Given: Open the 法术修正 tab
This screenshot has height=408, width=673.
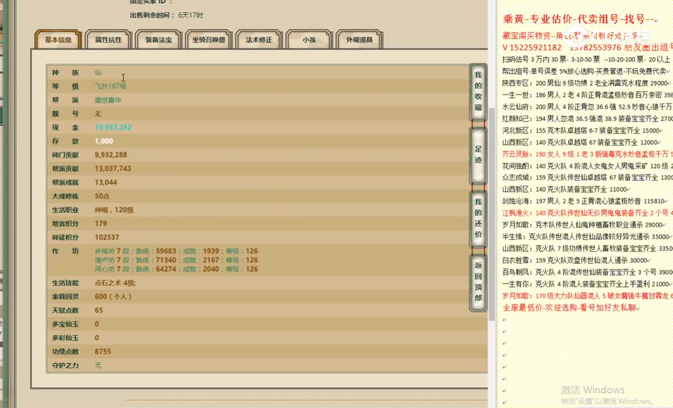Looking at the screenshot, I should tap(259, 40).
